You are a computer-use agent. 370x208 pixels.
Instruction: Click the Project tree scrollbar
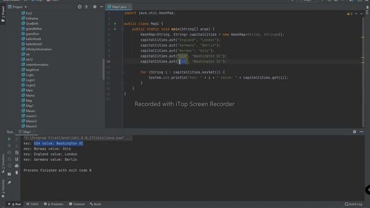pyautogui.click(x=103, y=69)
